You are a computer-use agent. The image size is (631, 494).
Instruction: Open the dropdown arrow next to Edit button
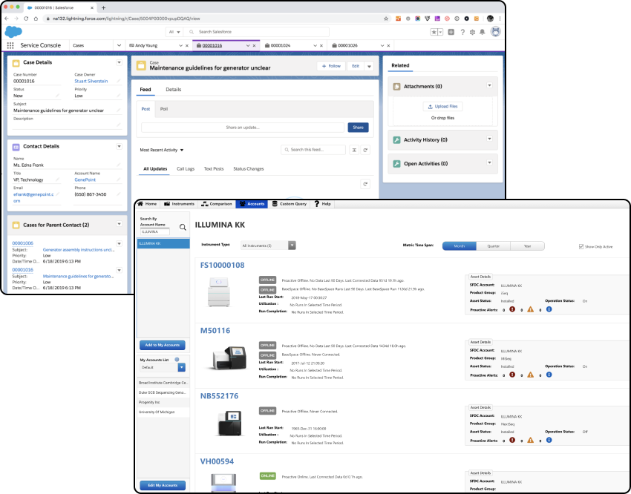(369, 66)
